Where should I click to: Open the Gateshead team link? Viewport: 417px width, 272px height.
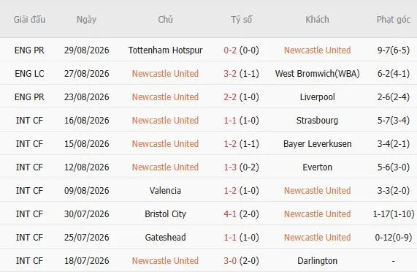pos(165,238)
